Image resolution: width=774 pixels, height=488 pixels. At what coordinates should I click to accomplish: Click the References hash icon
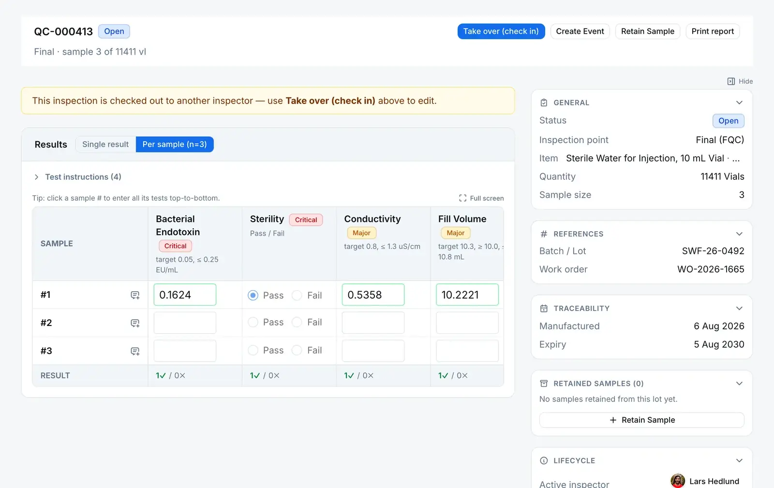[x=544, y=234]
